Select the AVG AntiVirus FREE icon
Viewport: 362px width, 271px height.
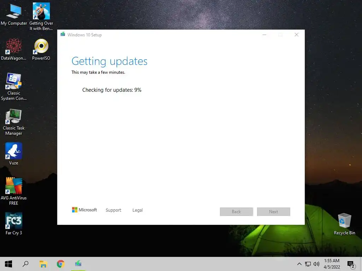point(14,191)
